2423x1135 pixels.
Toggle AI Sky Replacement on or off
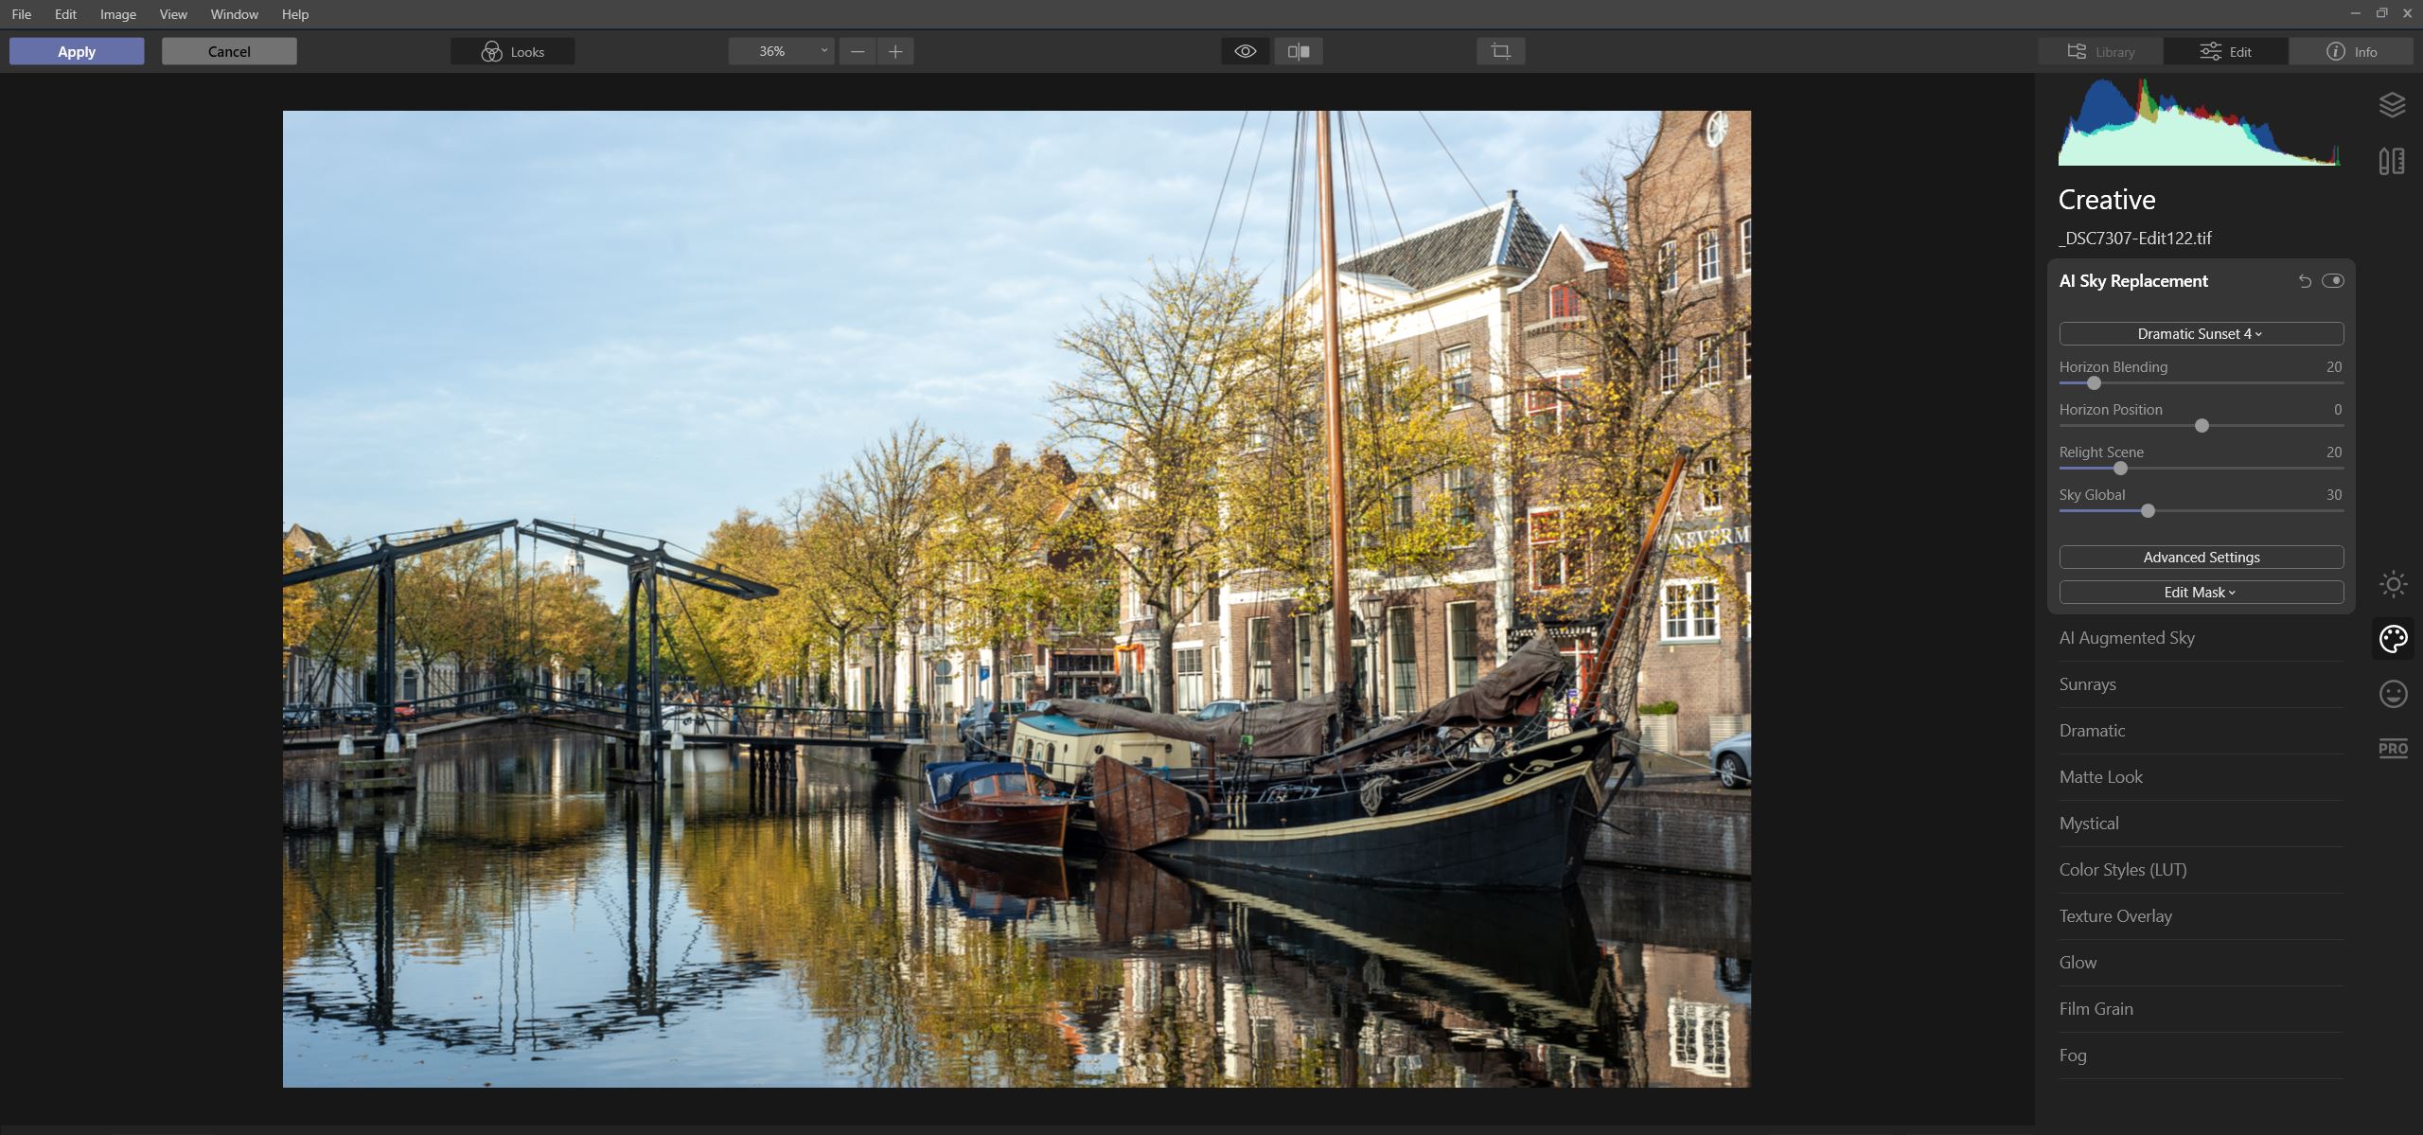coord(2333,280)
